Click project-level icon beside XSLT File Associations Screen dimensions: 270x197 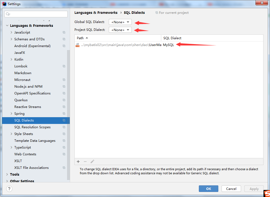tap(64, 168)
